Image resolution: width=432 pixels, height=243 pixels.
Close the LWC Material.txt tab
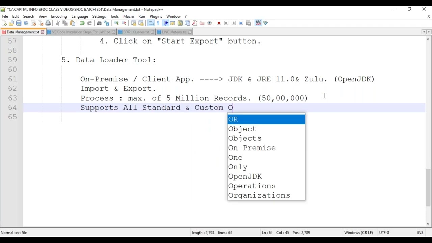click(190, 32)
